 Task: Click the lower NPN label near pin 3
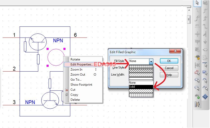[x=30, y=102]
